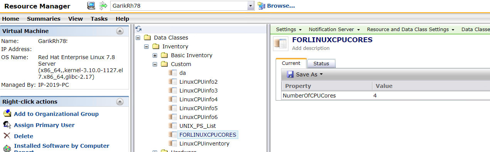
Task: Open the Tasks menu
Action: (99, 18)
